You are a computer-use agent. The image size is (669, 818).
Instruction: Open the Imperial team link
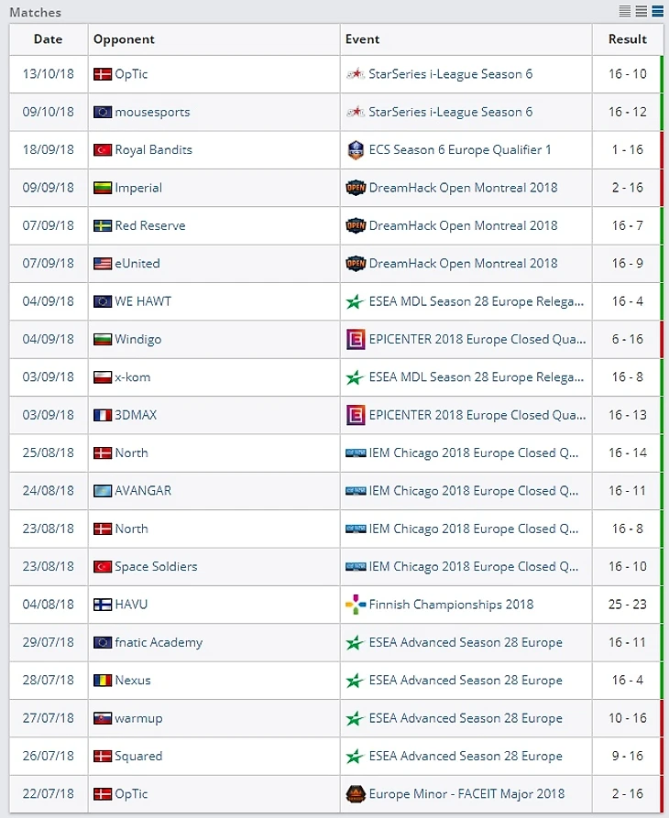(138, 188)
